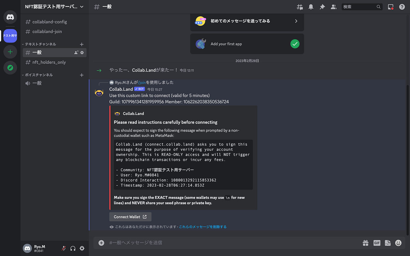The height and width of the screenshot is (256, 410).
Task: Open the collabland-join channel
Action: pos(54,32)
